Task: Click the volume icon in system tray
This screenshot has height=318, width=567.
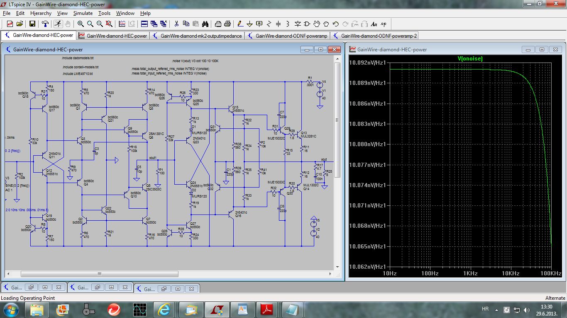Action: 527,310
